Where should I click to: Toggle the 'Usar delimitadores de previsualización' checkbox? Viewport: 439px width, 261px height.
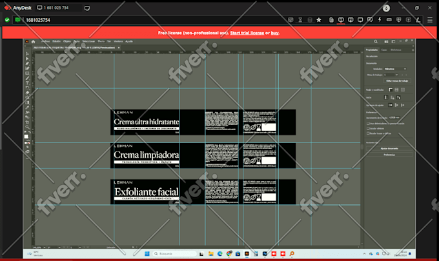[x=368, y=124]
